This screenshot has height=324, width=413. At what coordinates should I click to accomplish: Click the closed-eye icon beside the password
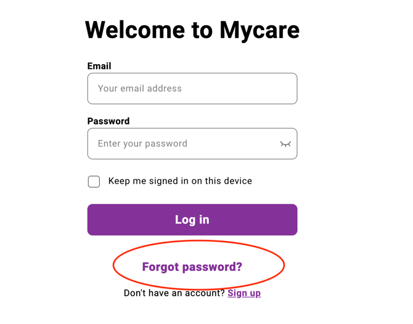coord(285,144)
